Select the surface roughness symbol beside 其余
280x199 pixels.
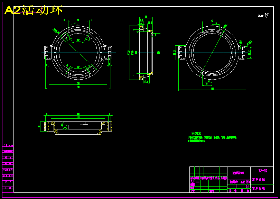(267, 15)
